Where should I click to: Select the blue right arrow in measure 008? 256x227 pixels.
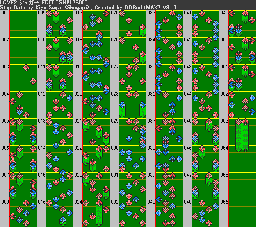tap(33, 206)
